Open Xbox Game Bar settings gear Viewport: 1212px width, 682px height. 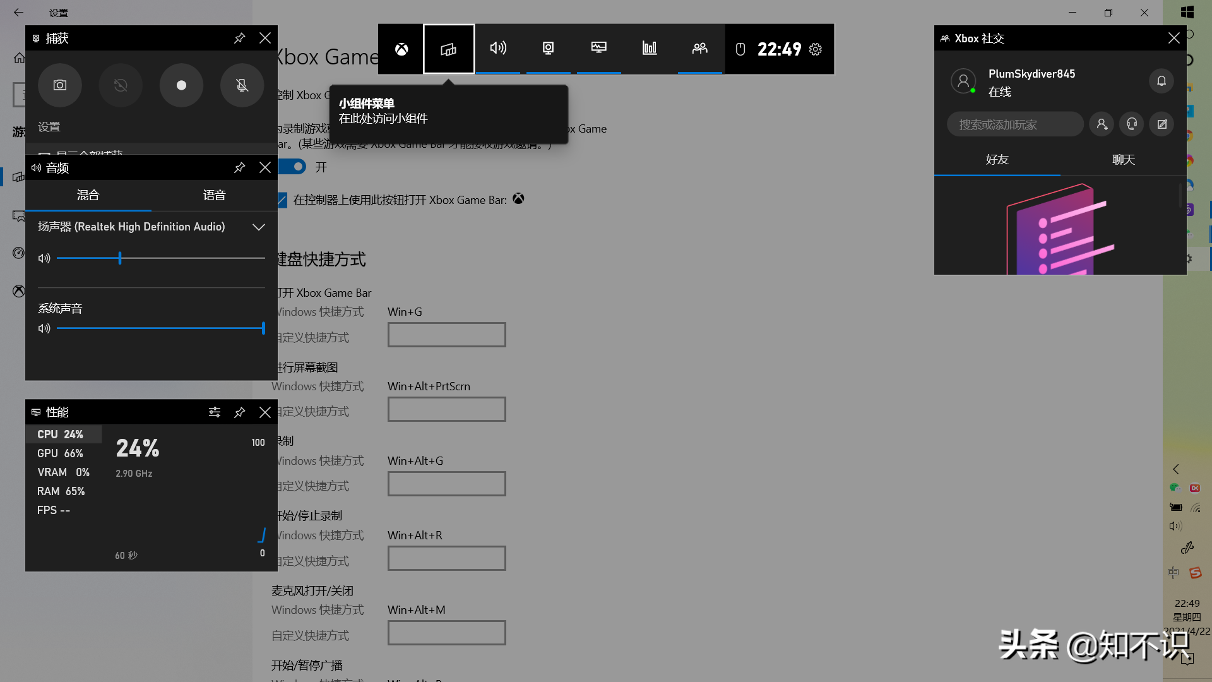click(816, 49)
